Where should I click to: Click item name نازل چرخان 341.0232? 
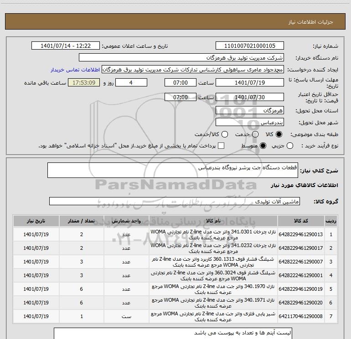pos(213,248)
